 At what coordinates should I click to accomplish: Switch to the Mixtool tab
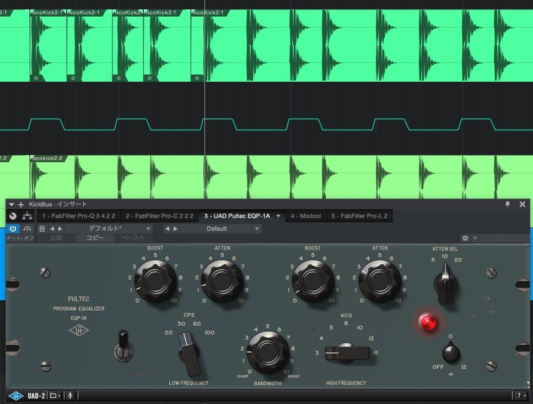pyautogui.click(x=305, y=216)
